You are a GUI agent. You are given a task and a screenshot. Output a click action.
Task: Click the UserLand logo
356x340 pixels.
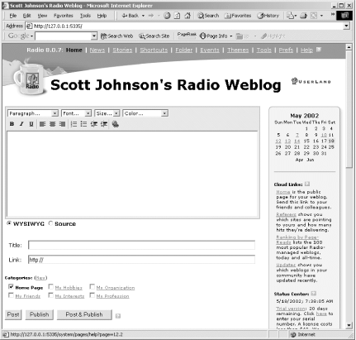pyautogui.click(x=311, y=81)
